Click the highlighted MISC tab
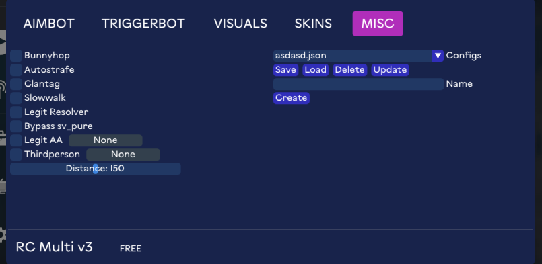The height and width of the screenshot is (264, 542). [378, 24]
